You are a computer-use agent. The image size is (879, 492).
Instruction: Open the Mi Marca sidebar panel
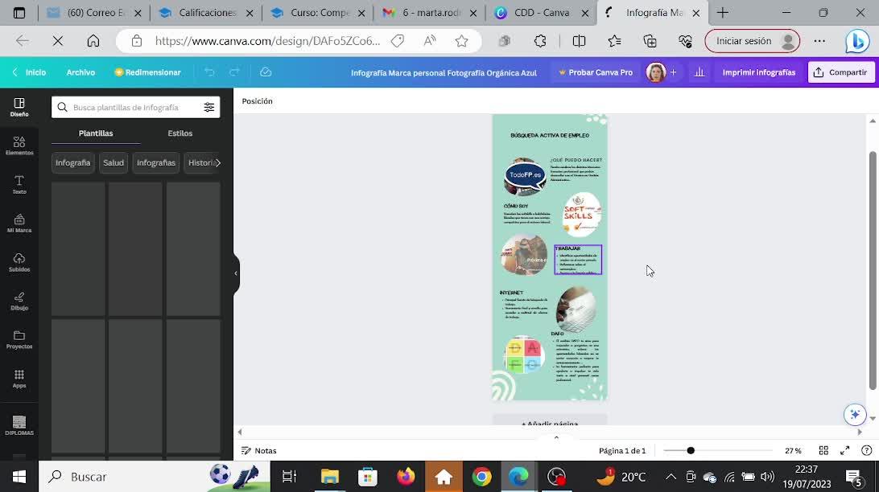(19, 223)
